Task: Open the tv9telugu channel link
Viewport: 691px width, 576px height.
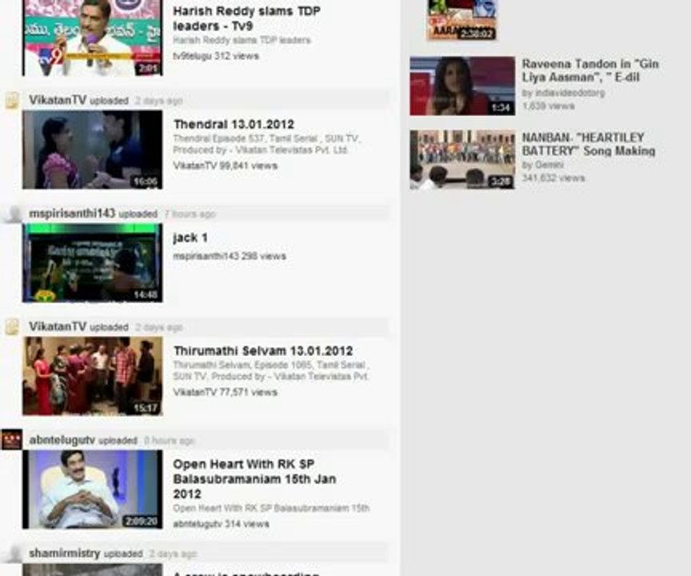Action: point(192,56)
